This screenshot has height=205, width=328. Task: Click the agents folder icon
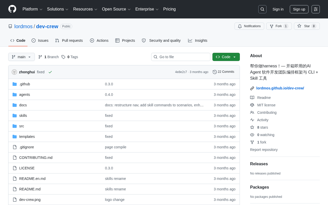[x=15, y=95]
